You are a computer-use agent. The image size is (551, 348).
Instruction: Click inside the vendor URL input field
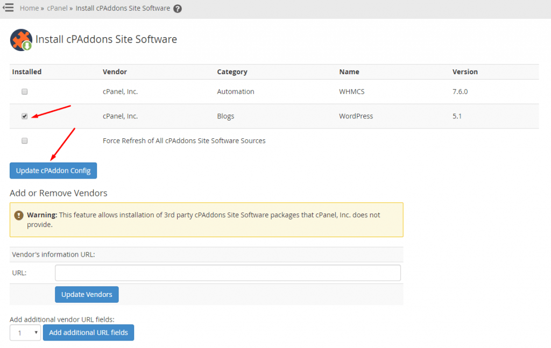point(227,273)
